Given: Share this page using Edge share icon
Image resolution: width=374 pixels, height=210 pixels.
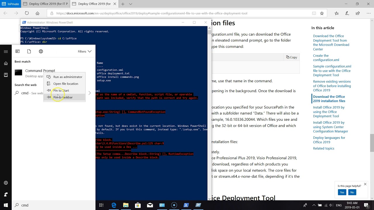Looking at the screenshot, I should coord(358,13).
